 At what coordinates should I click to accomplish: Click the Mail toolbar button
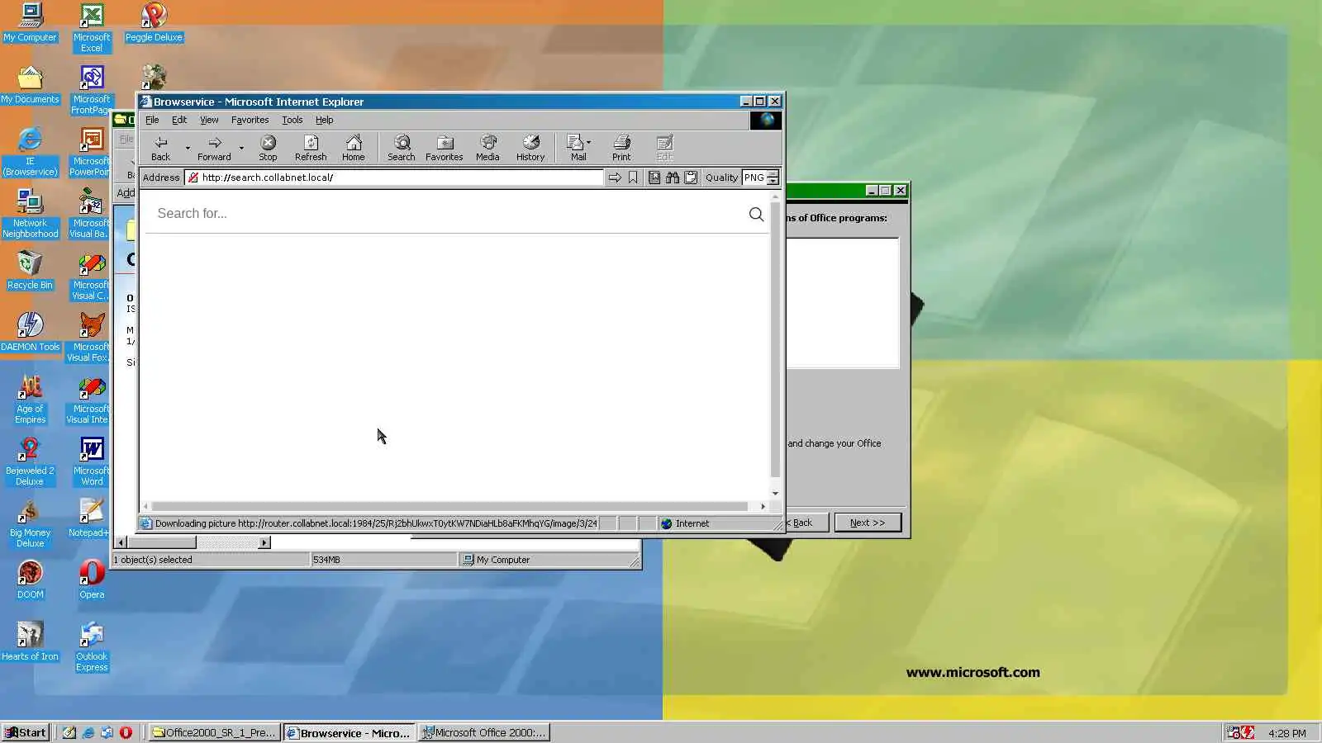pyautogui.click(x=578, y=148)
